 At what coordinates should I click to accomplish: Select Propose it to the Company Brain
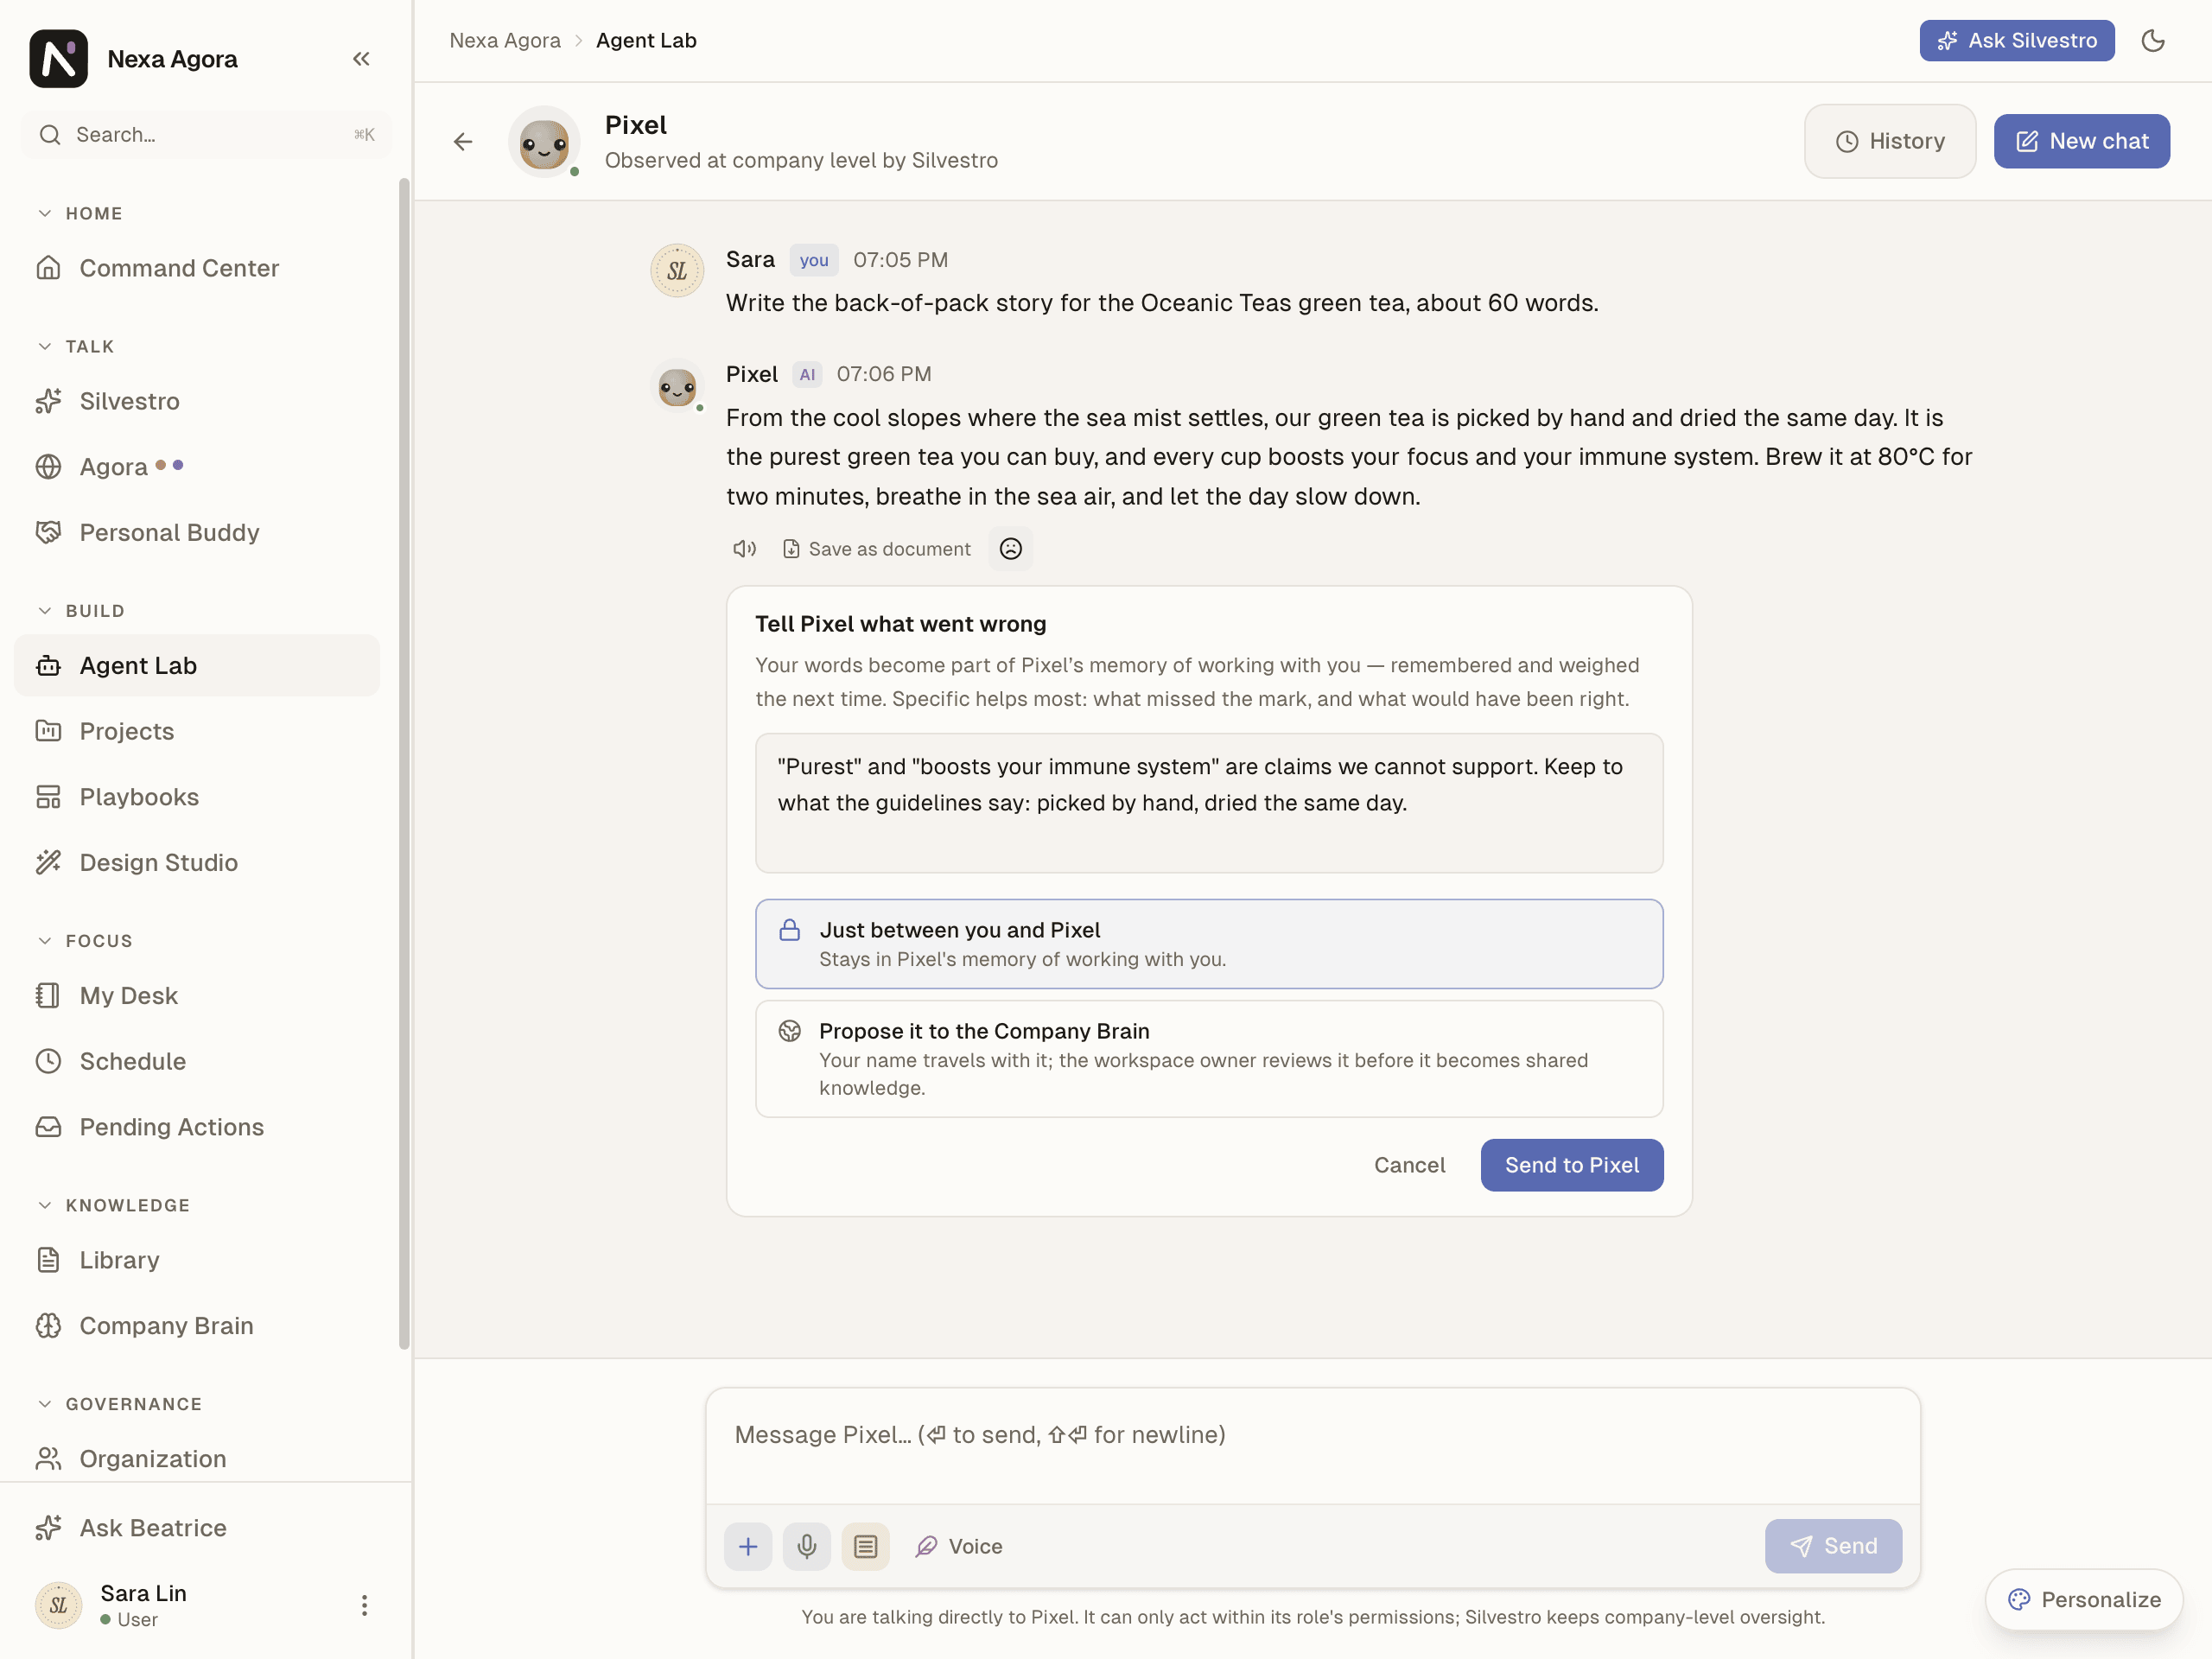pos(1209,1059)
